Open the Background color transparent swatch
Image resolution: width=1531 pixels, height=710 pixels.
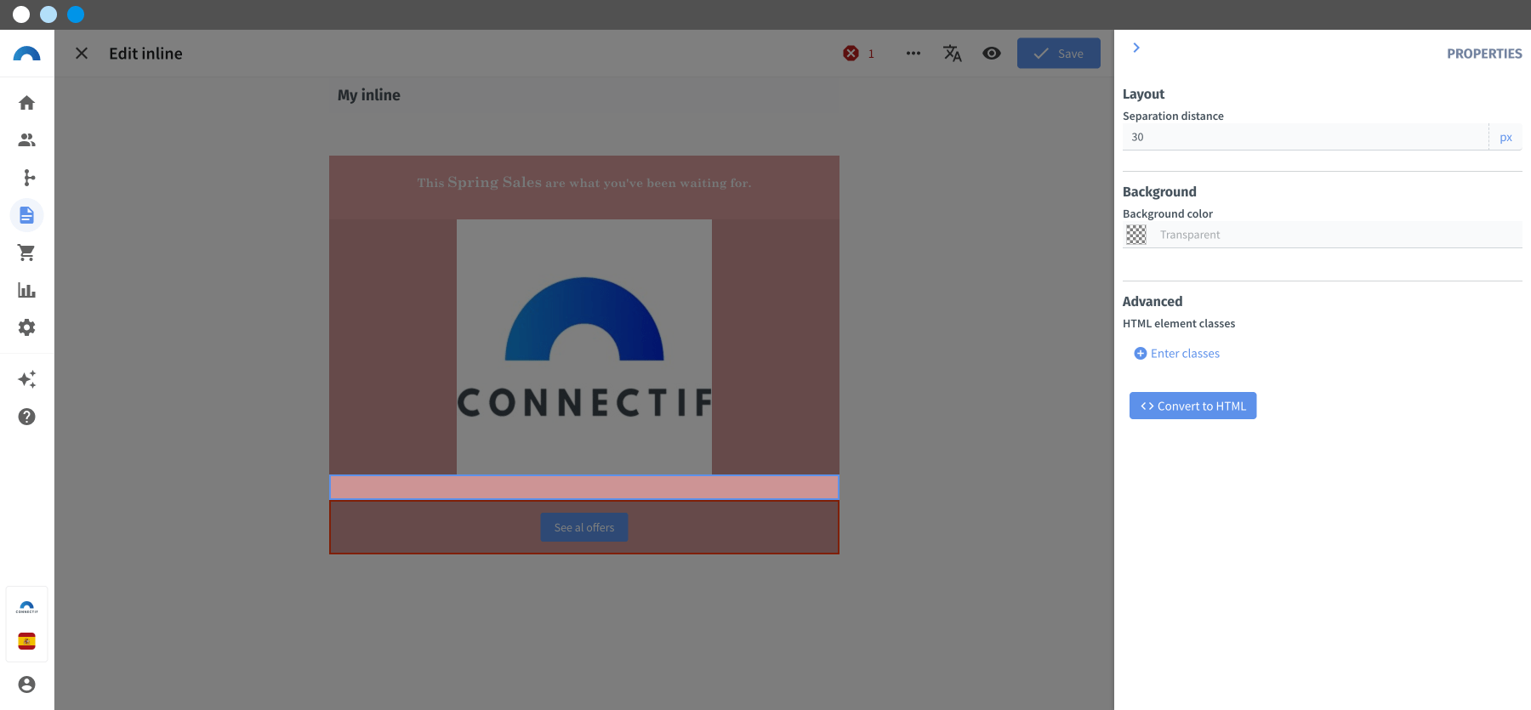1136,235
